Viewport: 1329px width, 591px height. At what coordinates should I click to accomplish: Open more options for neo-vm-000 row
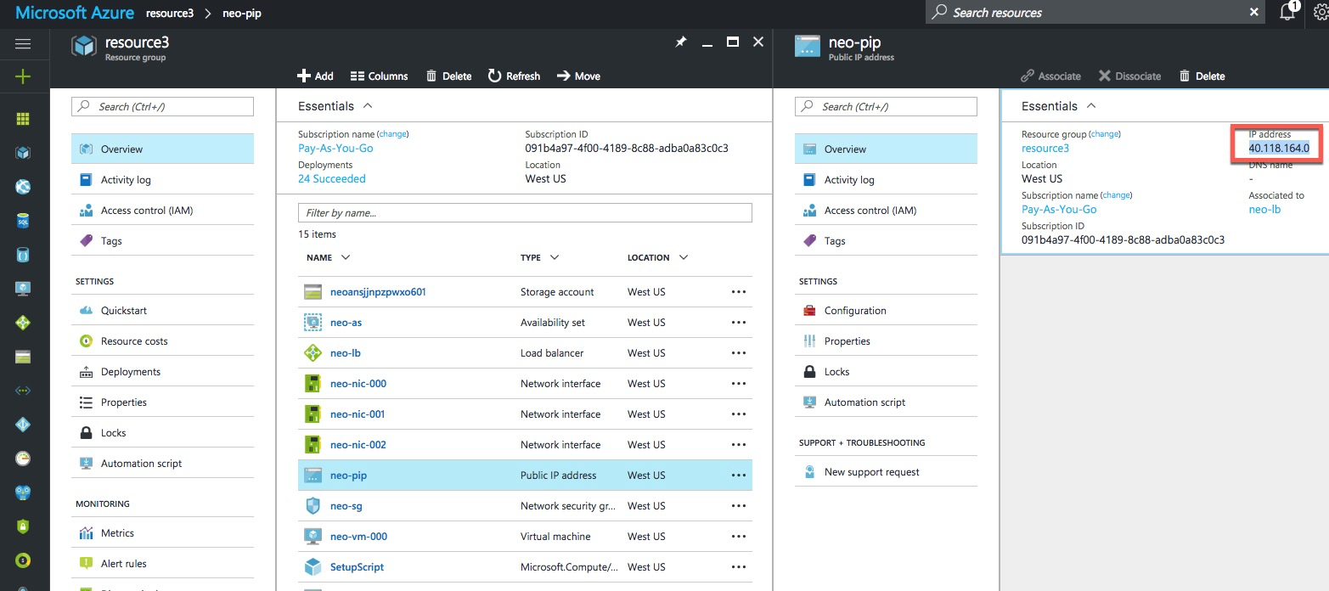tap(738, 537)
